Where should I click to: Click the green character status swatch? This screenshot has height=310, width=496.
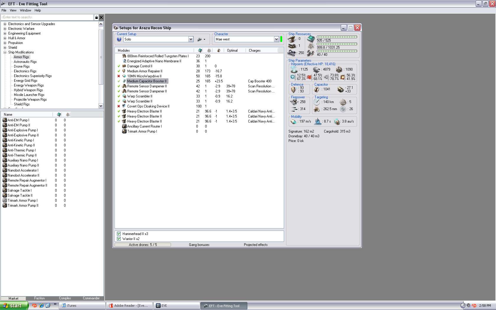click(281, 39)
